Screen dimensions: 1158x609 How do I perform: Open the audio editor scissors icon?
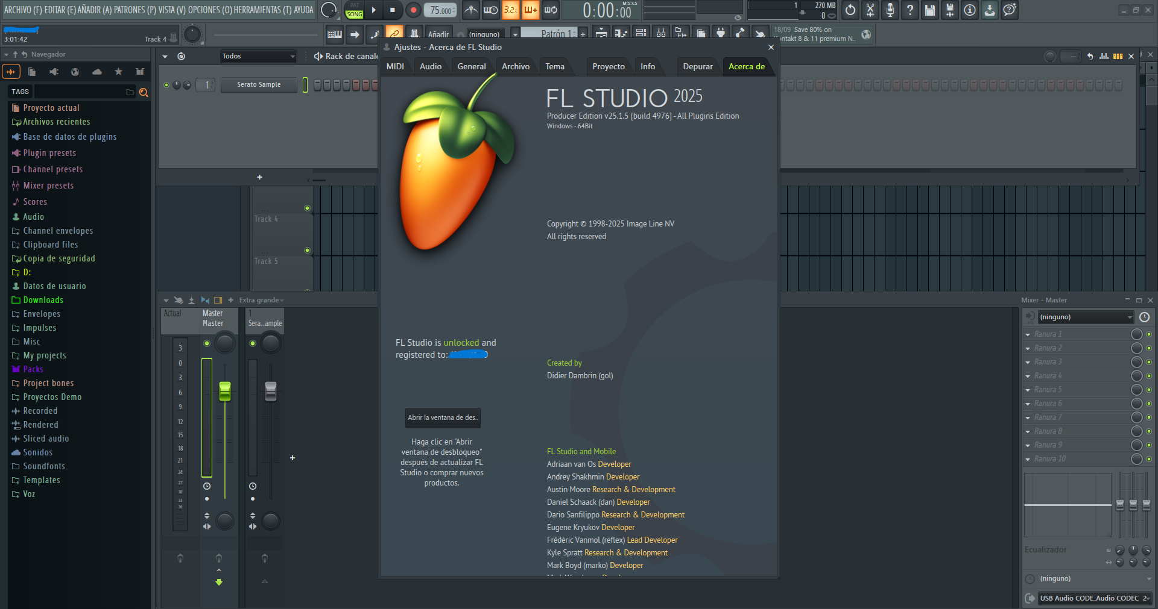click(x=870, y=10)
